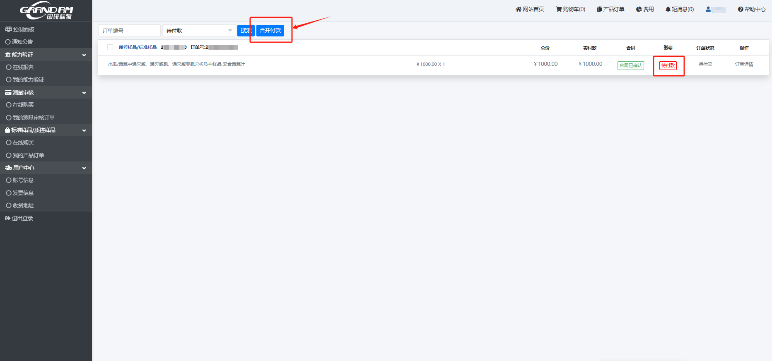The image size is (772, 361).
Task: Open the shopping cart 购物车 icon
Action: [559, 9]
